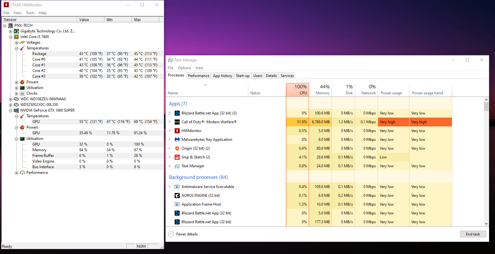The width and height of the screenshot is (495, 254).
Task: Click the Intel Core i5 7400 CPU icon
Action: pyautogui.click(x=16, y=37)
